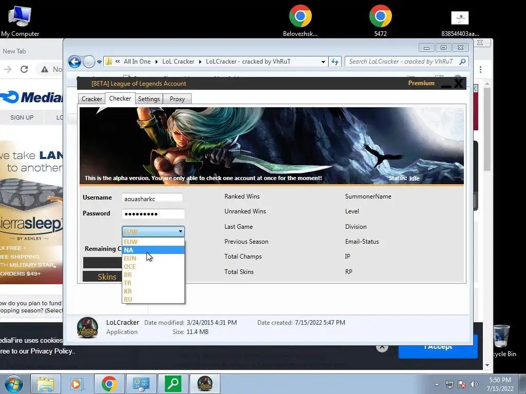Click the Skins button
This screenshot has width=526, height=394.
[102, 277]
